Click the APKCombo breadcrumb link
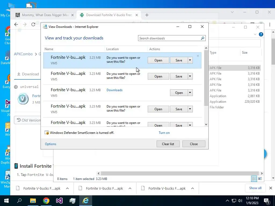Viewport: 275px width, 206px height. [x=23, y=54]
